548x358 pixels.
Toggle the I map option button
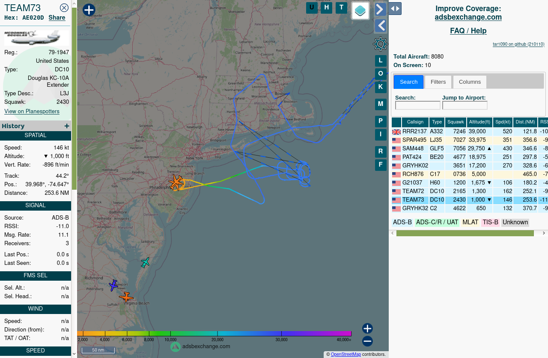[381, 135]
